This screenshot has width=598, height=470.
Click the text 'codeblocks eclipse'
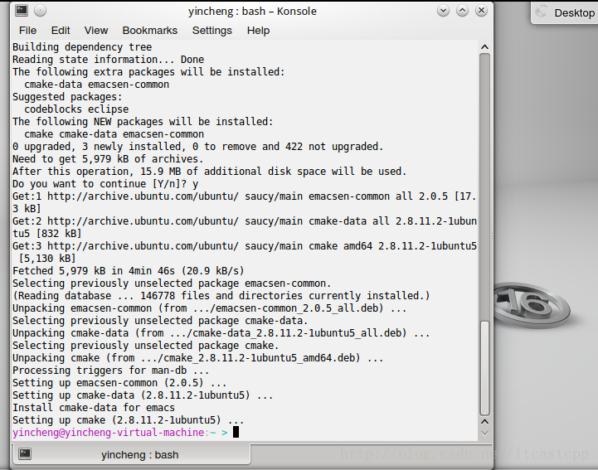76,109
